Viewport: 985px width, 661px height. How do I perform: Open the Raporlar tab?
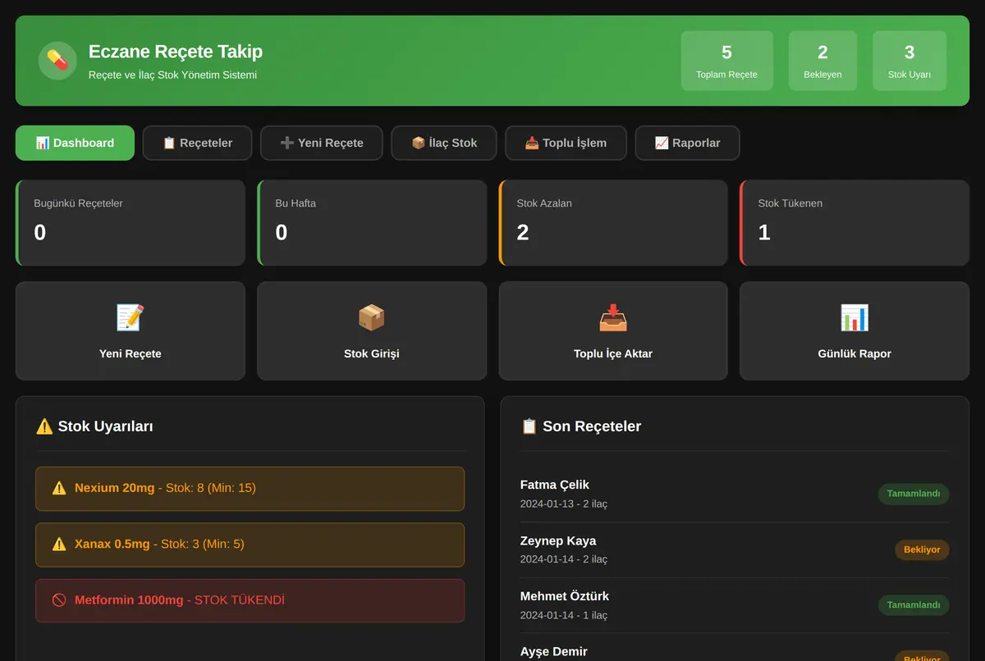pos(687,143)
